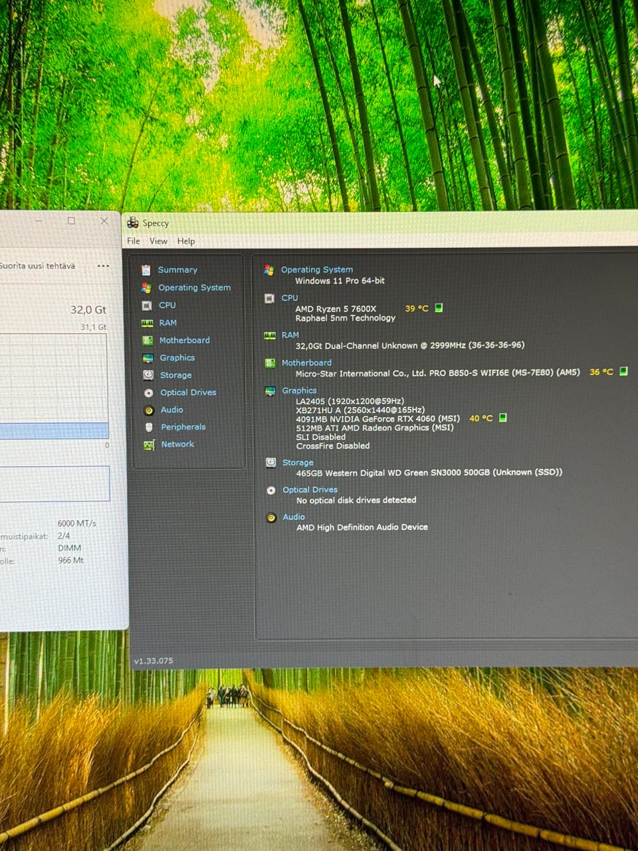Image resolution: width=638 pixels, height=851 pixels.
Task: Open the View menu in Speccy
Action: pyautogui.click(x=158, y=241)
